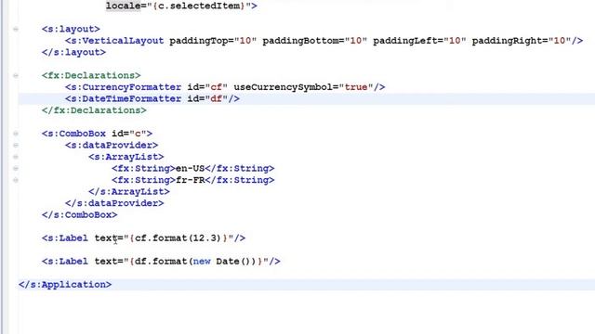Click the closing s:layout tag

(x=73, y=52)
